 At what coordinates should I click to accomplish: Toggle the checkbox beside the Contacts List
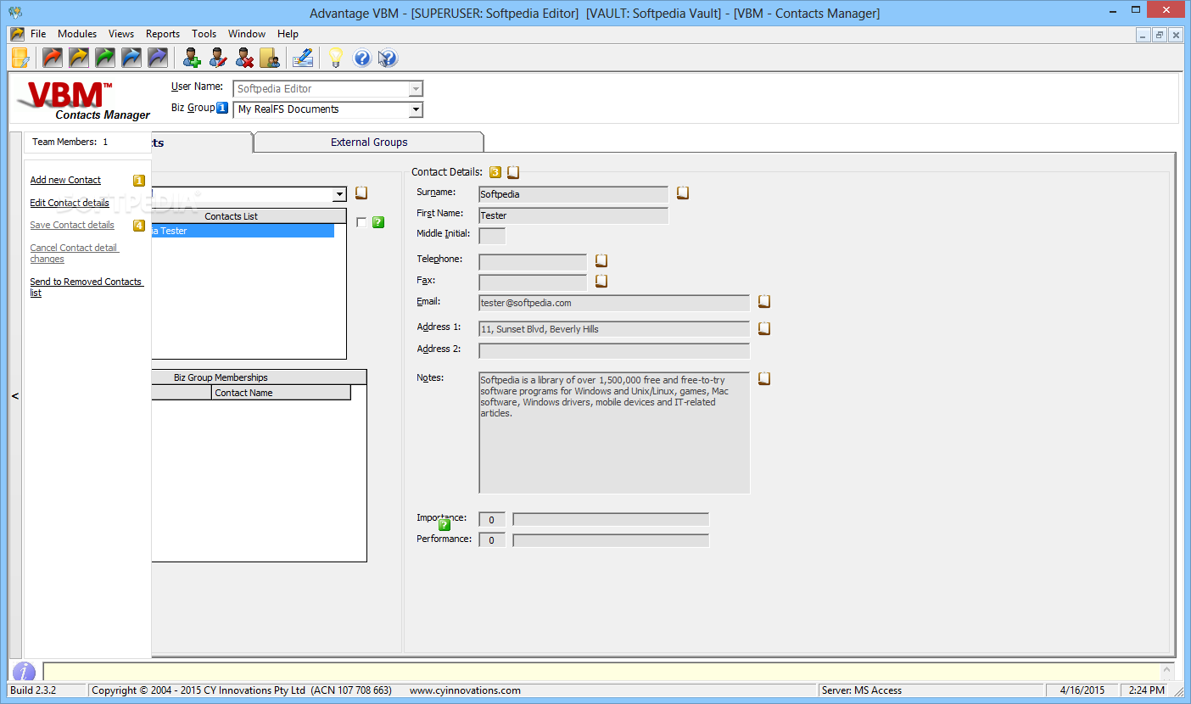(x=362, y=222)
